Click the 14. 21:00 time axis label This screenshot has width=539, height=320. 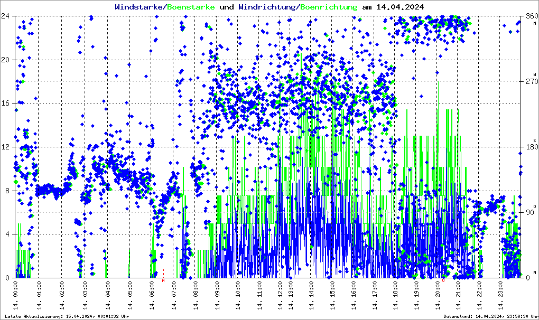click(x=459, y=295)
